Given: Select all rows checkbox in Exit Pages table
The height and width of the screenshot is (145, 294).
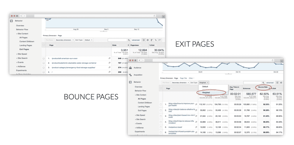Looking at the screenshot, I should coord(43,45).
